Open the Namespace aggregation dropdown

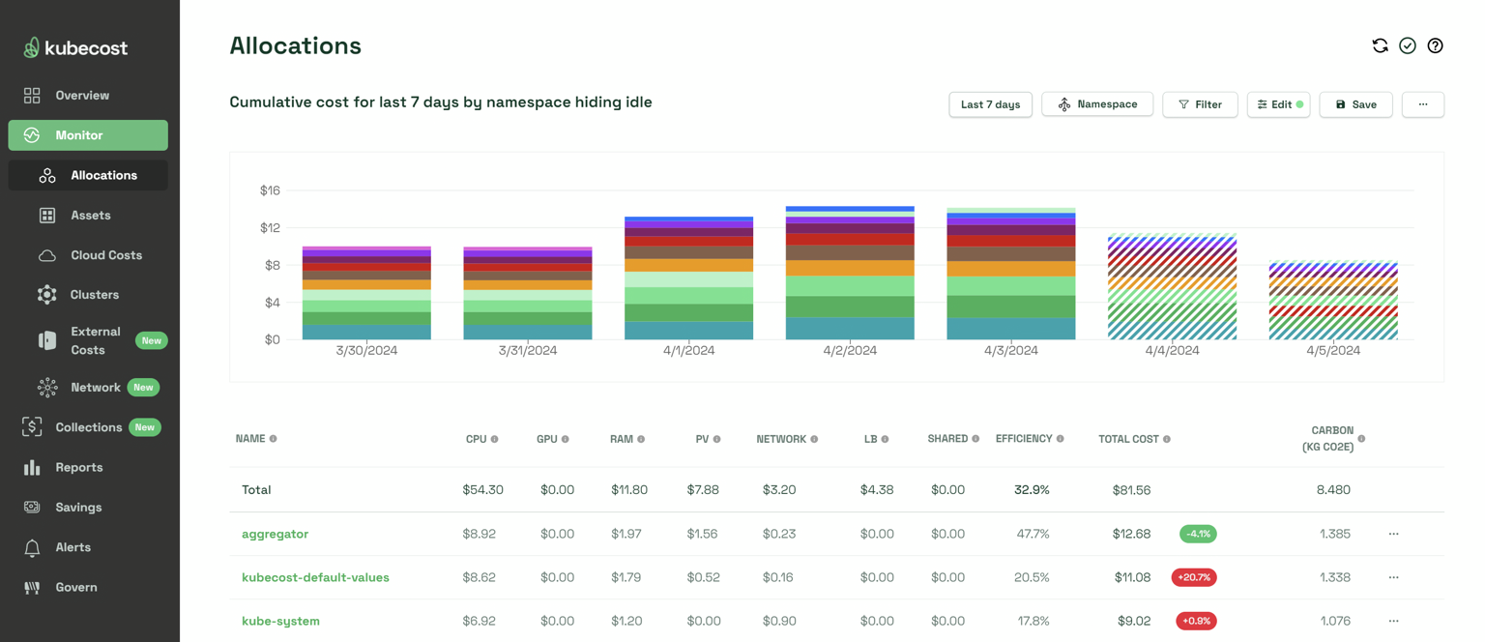click(x=1096, y=104)
